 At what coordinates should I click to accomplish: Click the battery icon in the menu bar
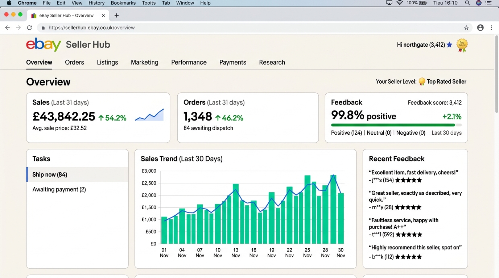pos(423,3)
